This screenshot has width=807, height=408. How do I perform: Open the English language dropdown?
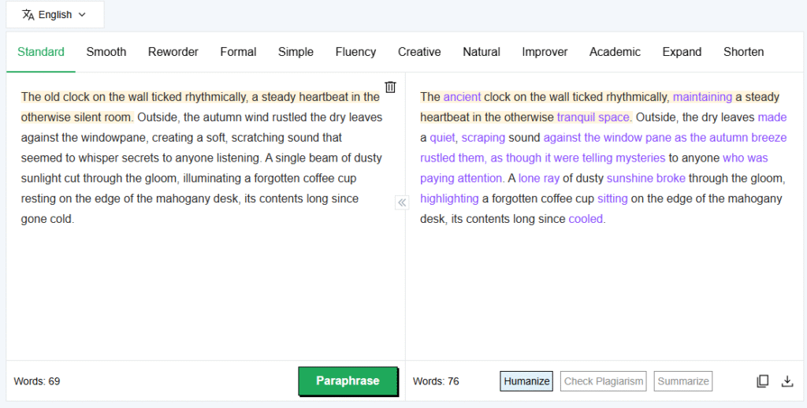(54, 14)
